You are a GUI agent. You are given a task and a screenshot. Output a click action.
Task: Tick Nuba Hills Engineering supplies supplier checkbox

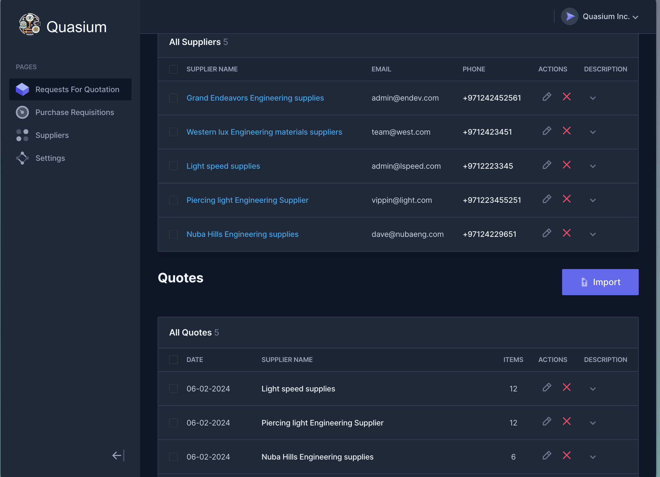click(x=173, y=234)
